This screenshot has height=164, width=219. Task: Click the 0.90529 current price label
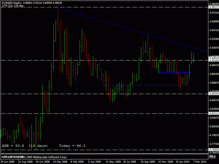tap(214, 58)
